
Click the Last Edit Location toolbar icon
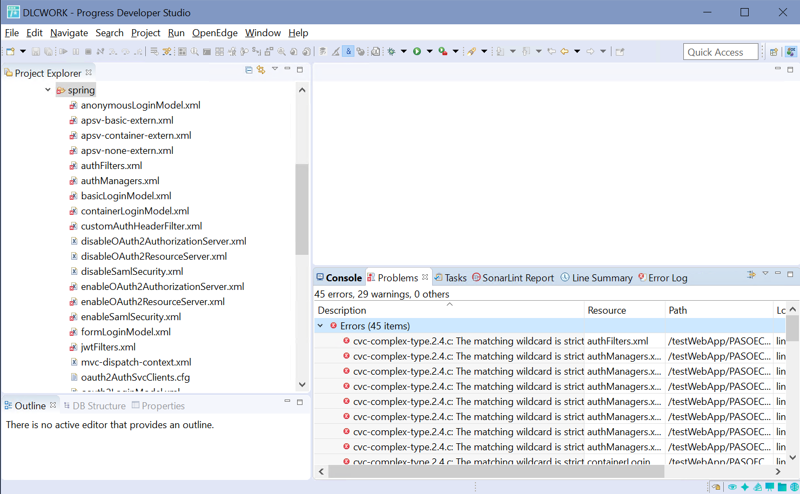click(552, 52)
